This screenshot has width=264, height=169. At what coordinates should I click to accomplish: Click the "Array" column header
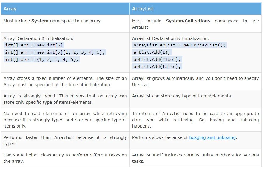(x=10, y=9)
